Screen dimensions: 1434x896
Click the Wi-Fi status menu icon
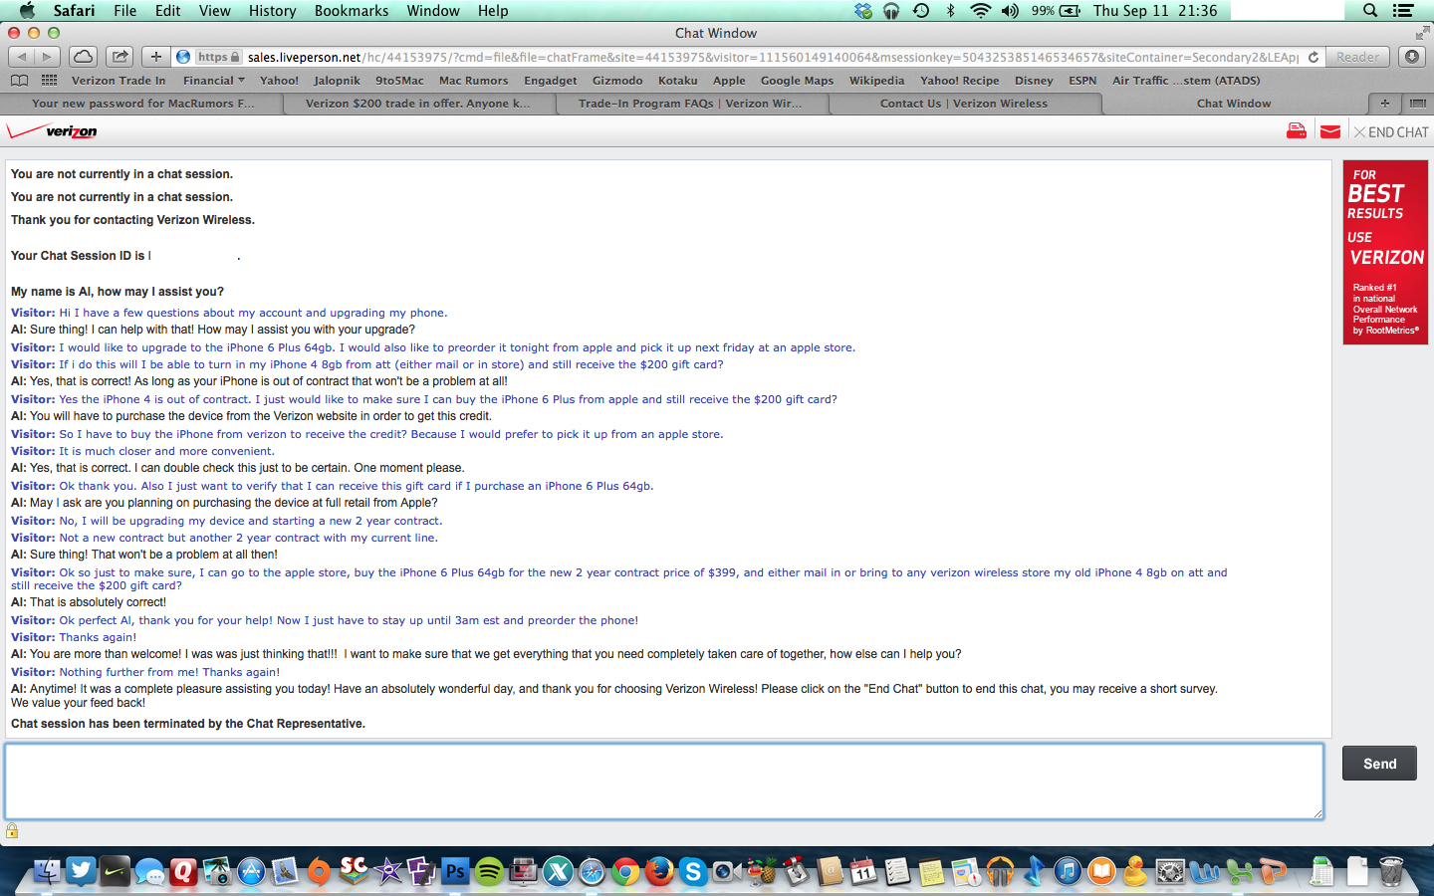pos(981,11)
